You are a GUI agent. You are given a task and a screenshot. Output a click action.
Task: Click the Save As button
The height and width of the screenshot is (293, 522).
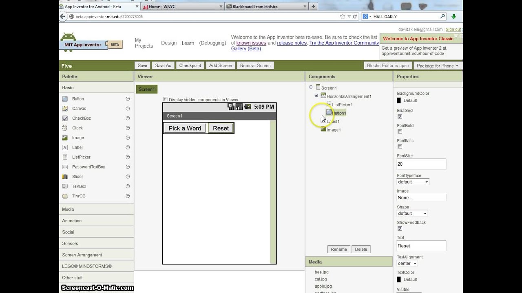163,66
